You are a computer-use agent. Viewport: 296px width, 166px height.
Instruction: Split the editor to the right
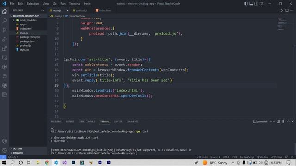pyautogui.click(x=287, y=10)
